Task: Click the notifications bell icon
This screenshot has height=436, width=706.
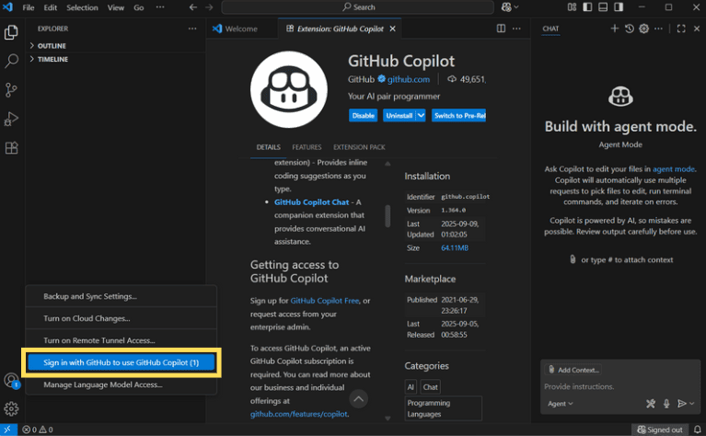Action: pyautogui.click(x=698, y=430)
